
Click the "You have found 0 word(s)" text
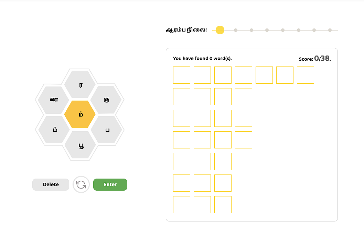pyautogui.click(x=202, y=59)
